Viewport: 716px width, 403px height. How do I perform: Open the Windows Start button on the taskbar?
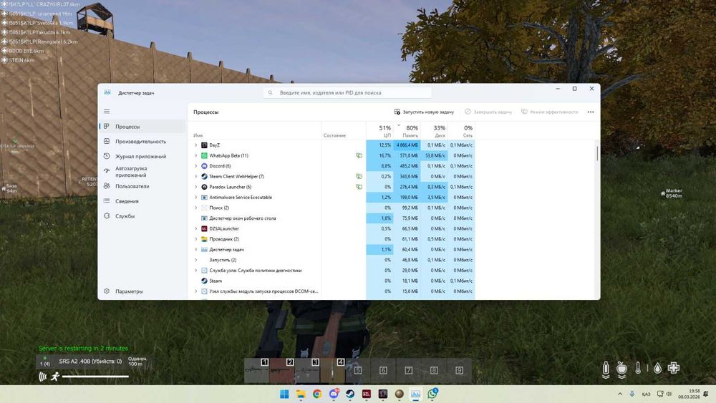[284, 394]
